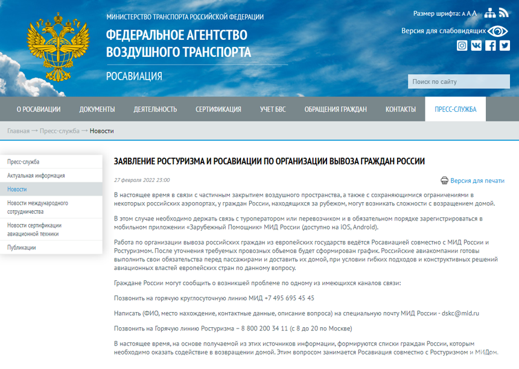Image resolution: width=519 pixels, height=369 pixels.
Task: Click the email address 'dskc@mid.ru'
Action: point(460,313)
